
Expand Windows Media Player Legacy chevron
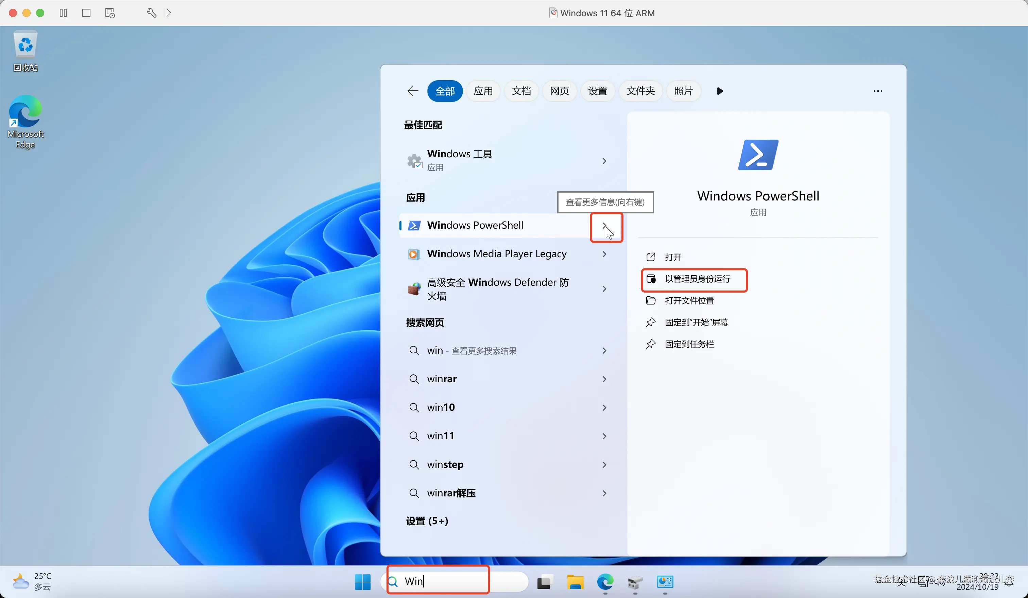point(604,254)
